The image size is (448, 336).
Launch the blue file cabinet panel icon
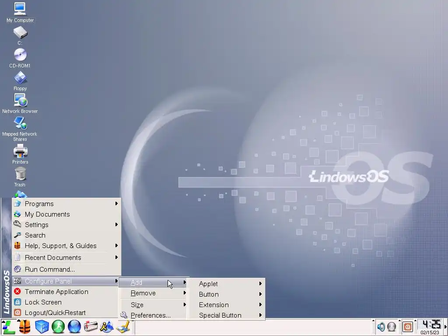coord(42,327)
